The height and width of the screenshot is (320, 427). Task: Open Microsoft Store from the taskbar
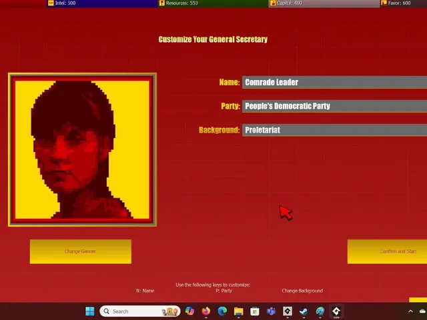255,311
